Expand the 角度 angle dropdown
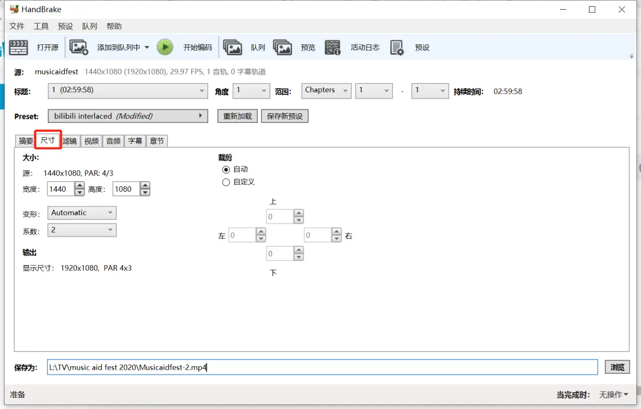 click(251, 91)
